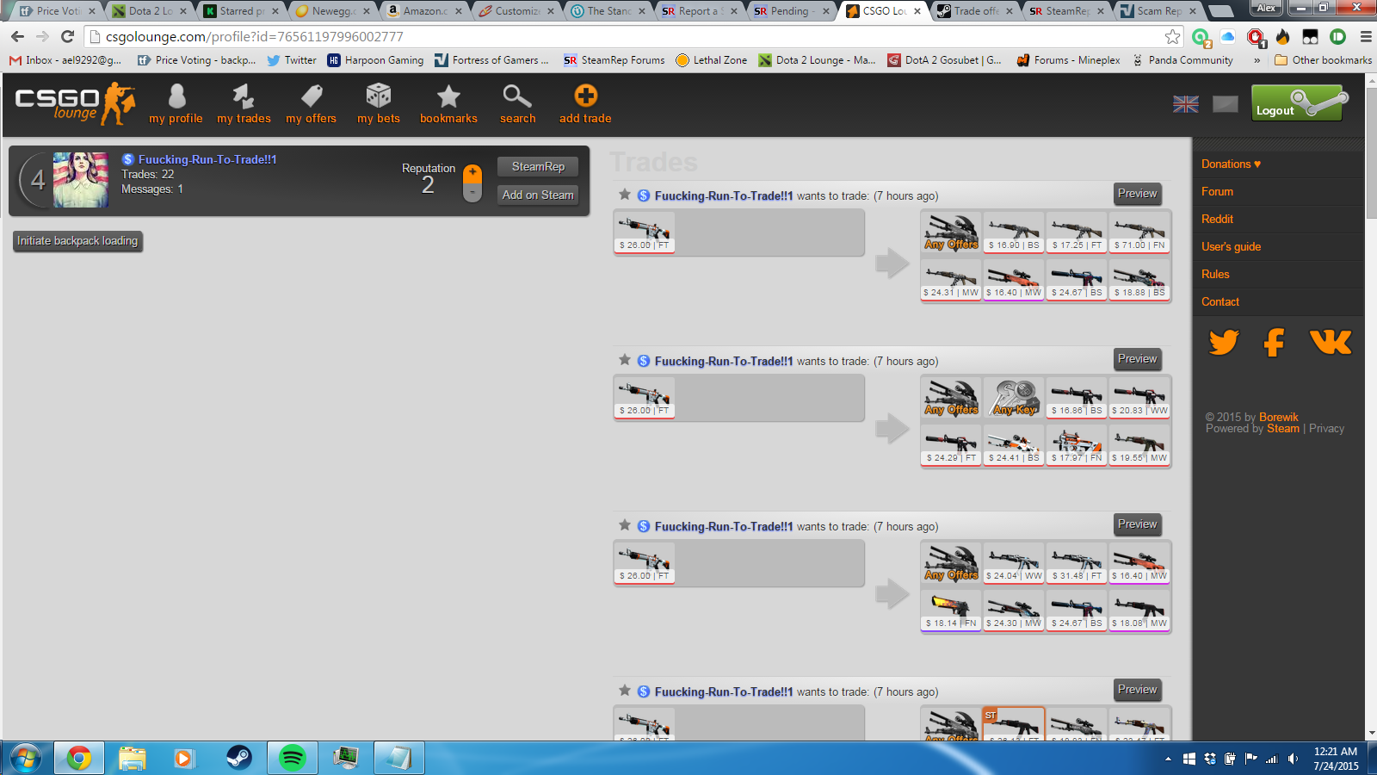
Task: Open my trades page
Action: 244,96
